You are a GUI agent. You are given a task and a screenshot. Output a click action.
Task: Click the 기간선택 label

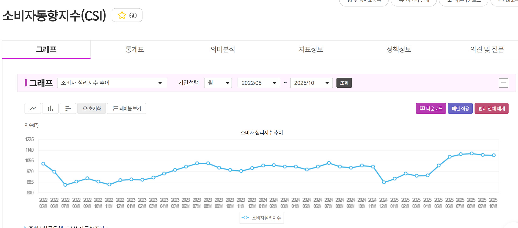[188, 83]
